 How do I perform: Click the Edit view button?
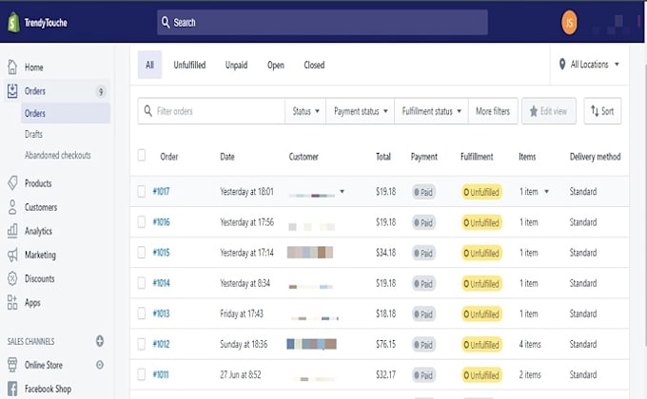pos(548,111)
